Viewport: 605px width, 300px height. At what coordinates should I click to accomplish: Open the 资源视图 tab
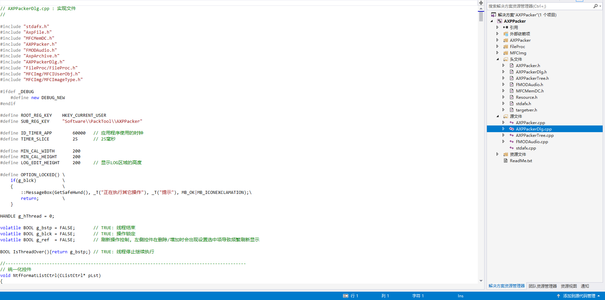(569, 286)
